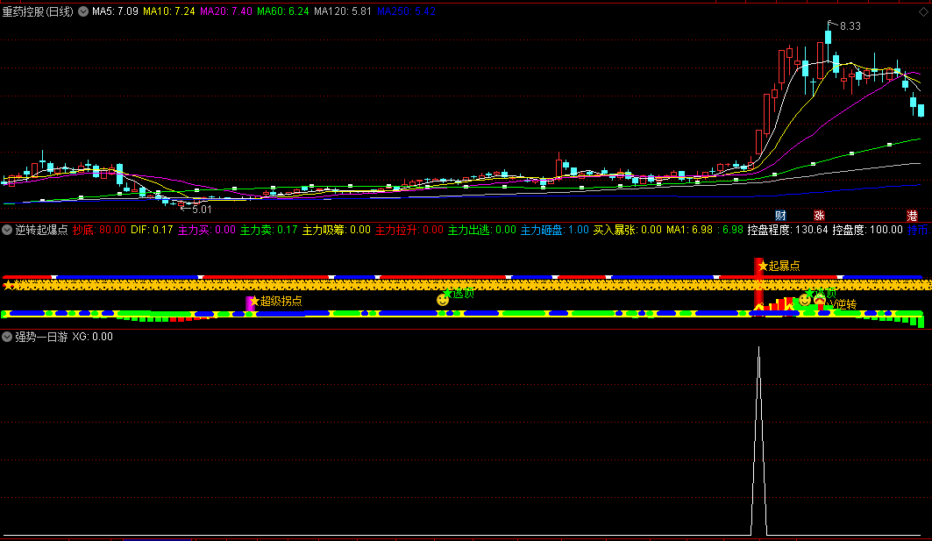The width and height of the screenshot is (932, 541).
Task: Select the 主力砸盘: 1.00 value
Action: click(555, 230)
